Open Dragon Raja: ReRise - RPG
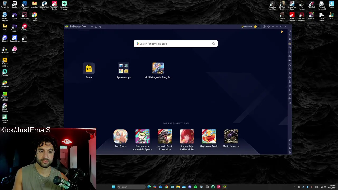 (x=187, y=136)
